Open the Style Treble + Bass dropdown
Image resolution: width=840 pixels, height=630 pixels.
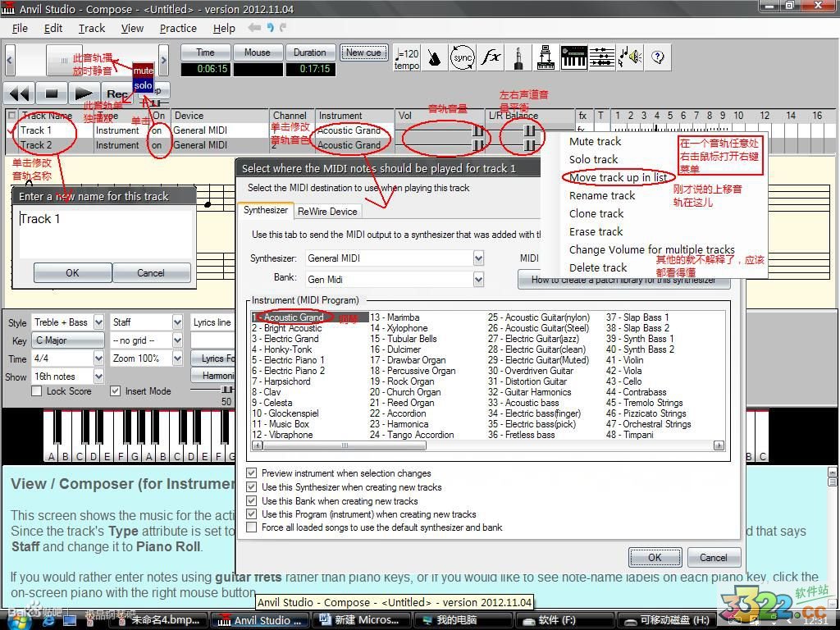point(98,322)
